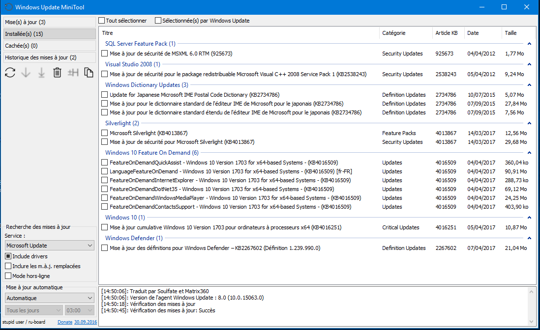Image resolution: width=540 pixels, height=330 pixels.
Task: Click the install updates arrow icon
Action: point(42,73)
